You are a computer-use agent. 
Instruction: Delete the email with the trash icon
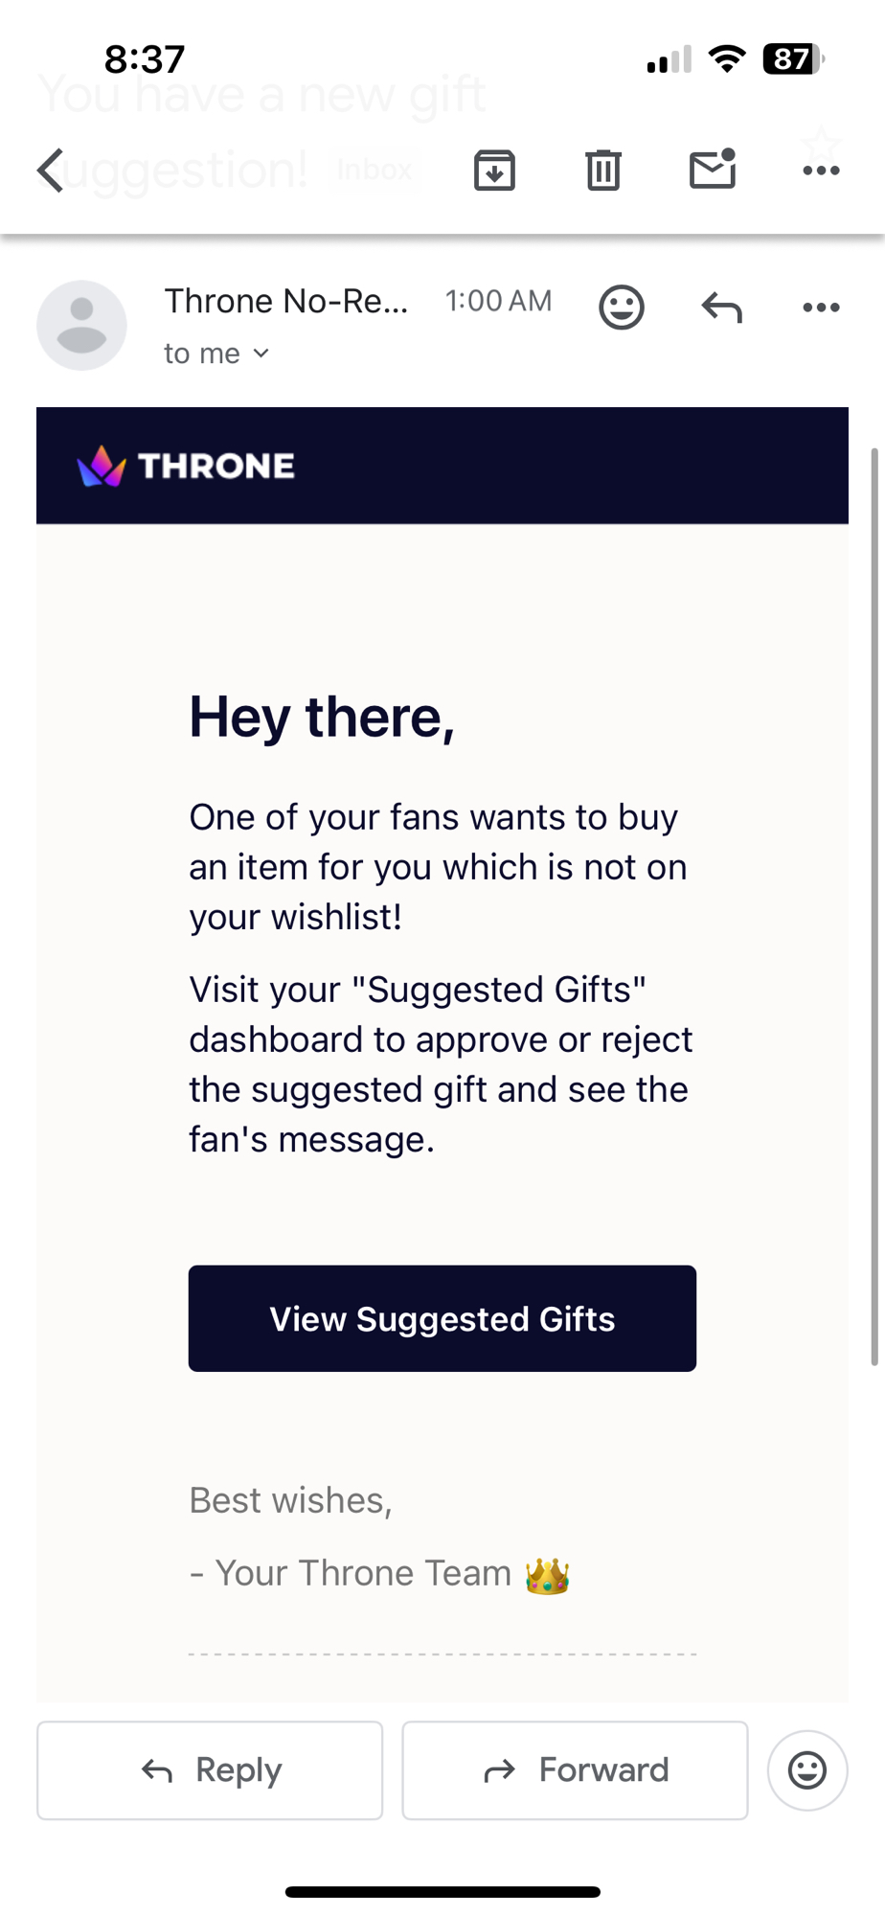603,171
